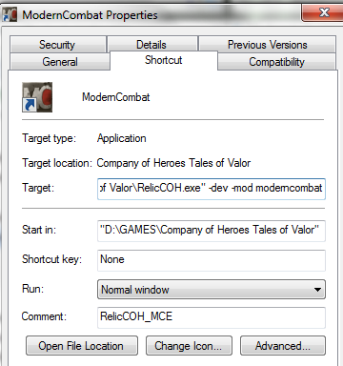Open the Advanced shortcut options

tap(283, 346)
